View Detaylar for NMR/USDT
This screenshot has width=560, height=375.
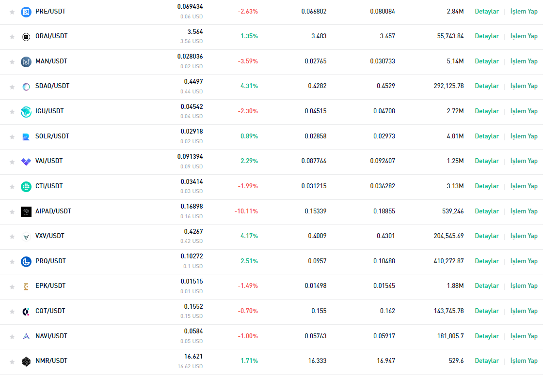[x=487, y=361]
